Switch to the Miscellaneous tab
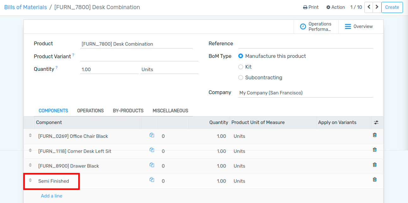408x203 pixels. 170,111
